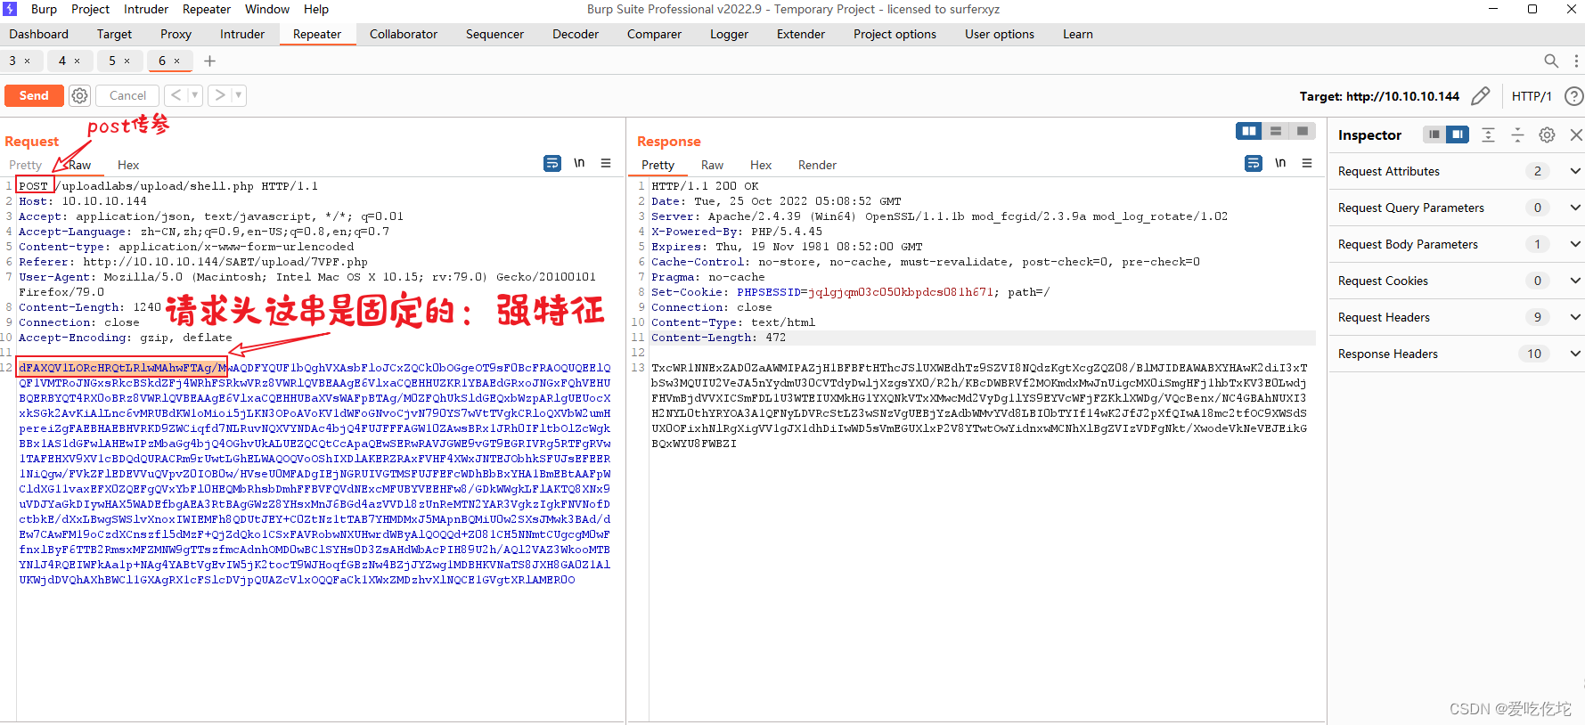
Task: Open the Project menu
Action: point(90,9)
